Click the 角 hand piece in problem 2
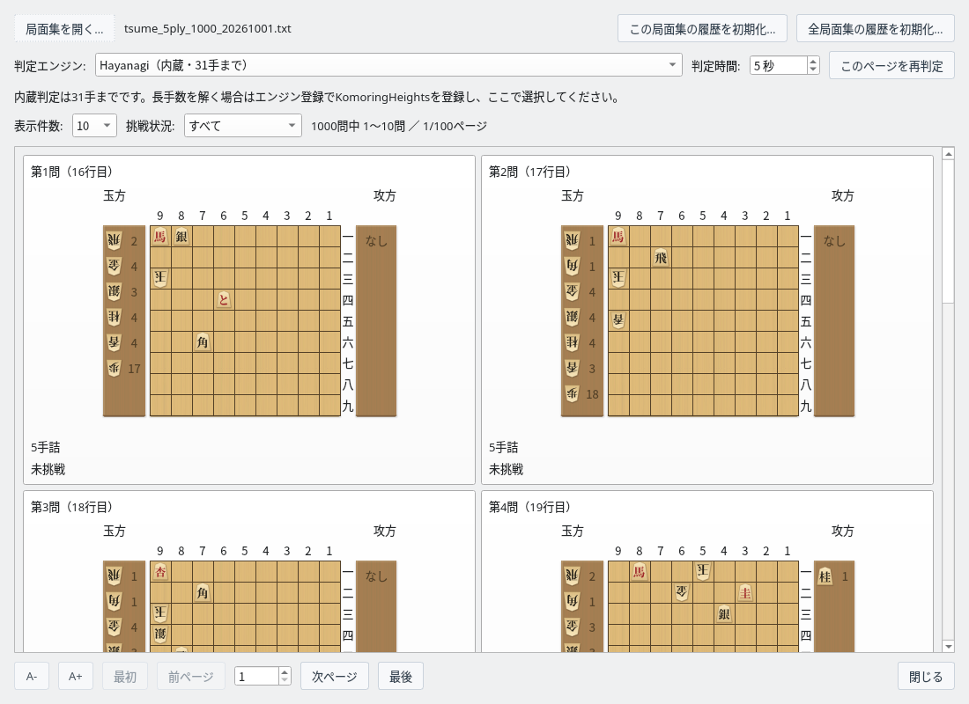Viewport: 969px width, 704px height. pyautogui.click(x=573, y=266)
